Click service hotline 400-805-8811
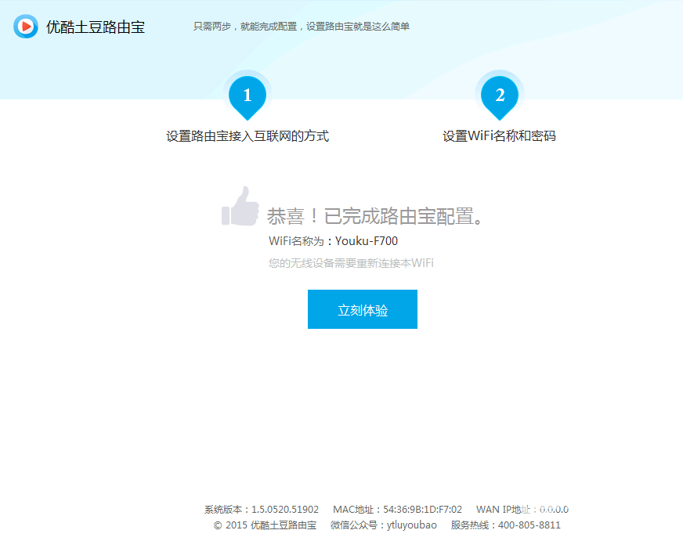Screen dimensions: 683x541 click(506, 525)
